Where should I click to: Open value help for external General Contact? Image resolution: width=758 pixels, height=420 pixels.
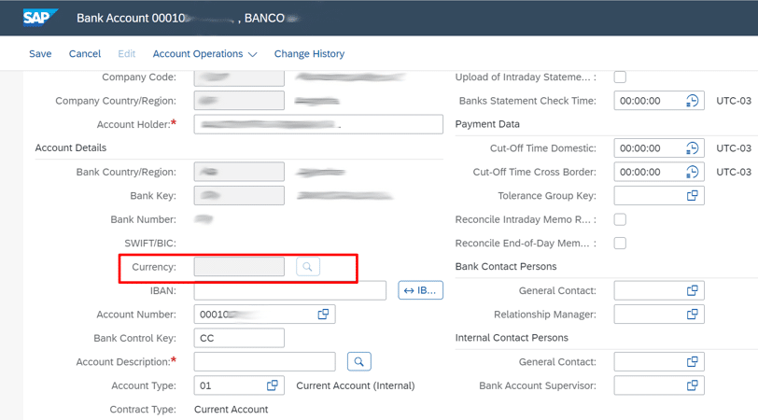692,291
